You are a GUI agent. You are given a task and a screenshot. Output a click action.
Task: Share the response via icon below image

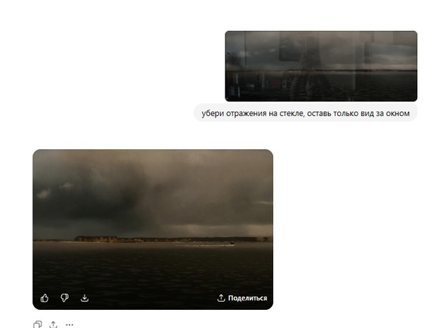[x=54, y=324]
